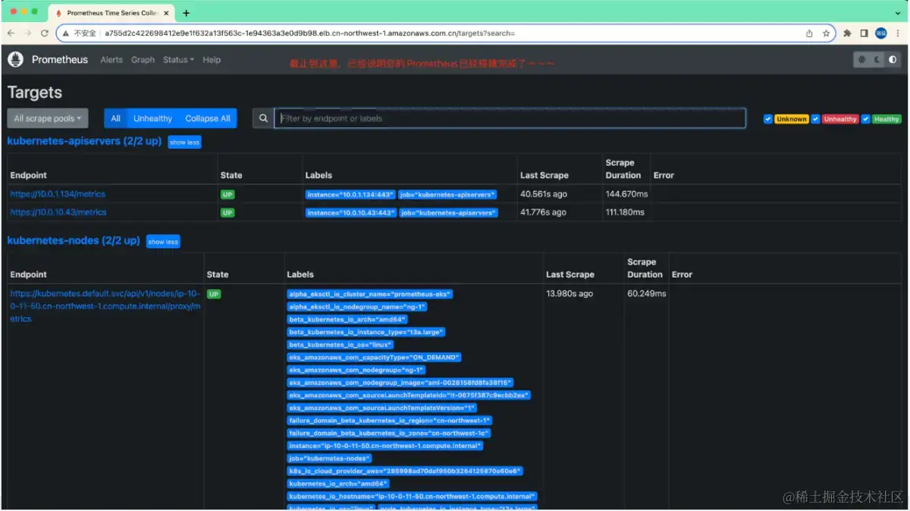910x511 pixels.
Task: Open the kubernetes-nodes (2/2 up) pool link
Action: point(74,240)
